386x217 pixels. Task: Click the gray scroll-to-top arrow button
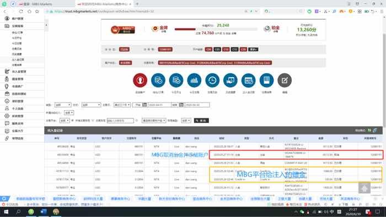(x=364, y=188)
